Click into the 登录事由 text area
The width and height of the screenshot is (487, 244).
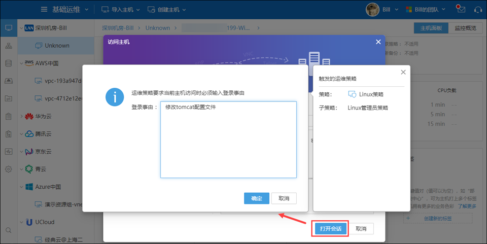coord(228,140)
